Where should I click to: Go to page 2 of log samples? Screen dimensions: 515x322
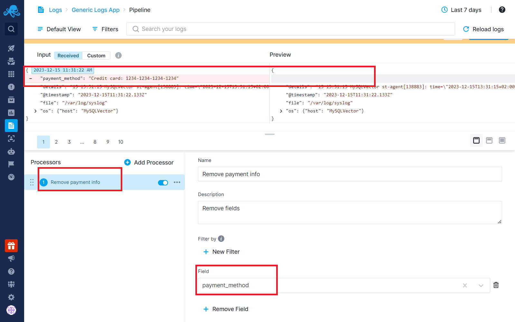56,142
